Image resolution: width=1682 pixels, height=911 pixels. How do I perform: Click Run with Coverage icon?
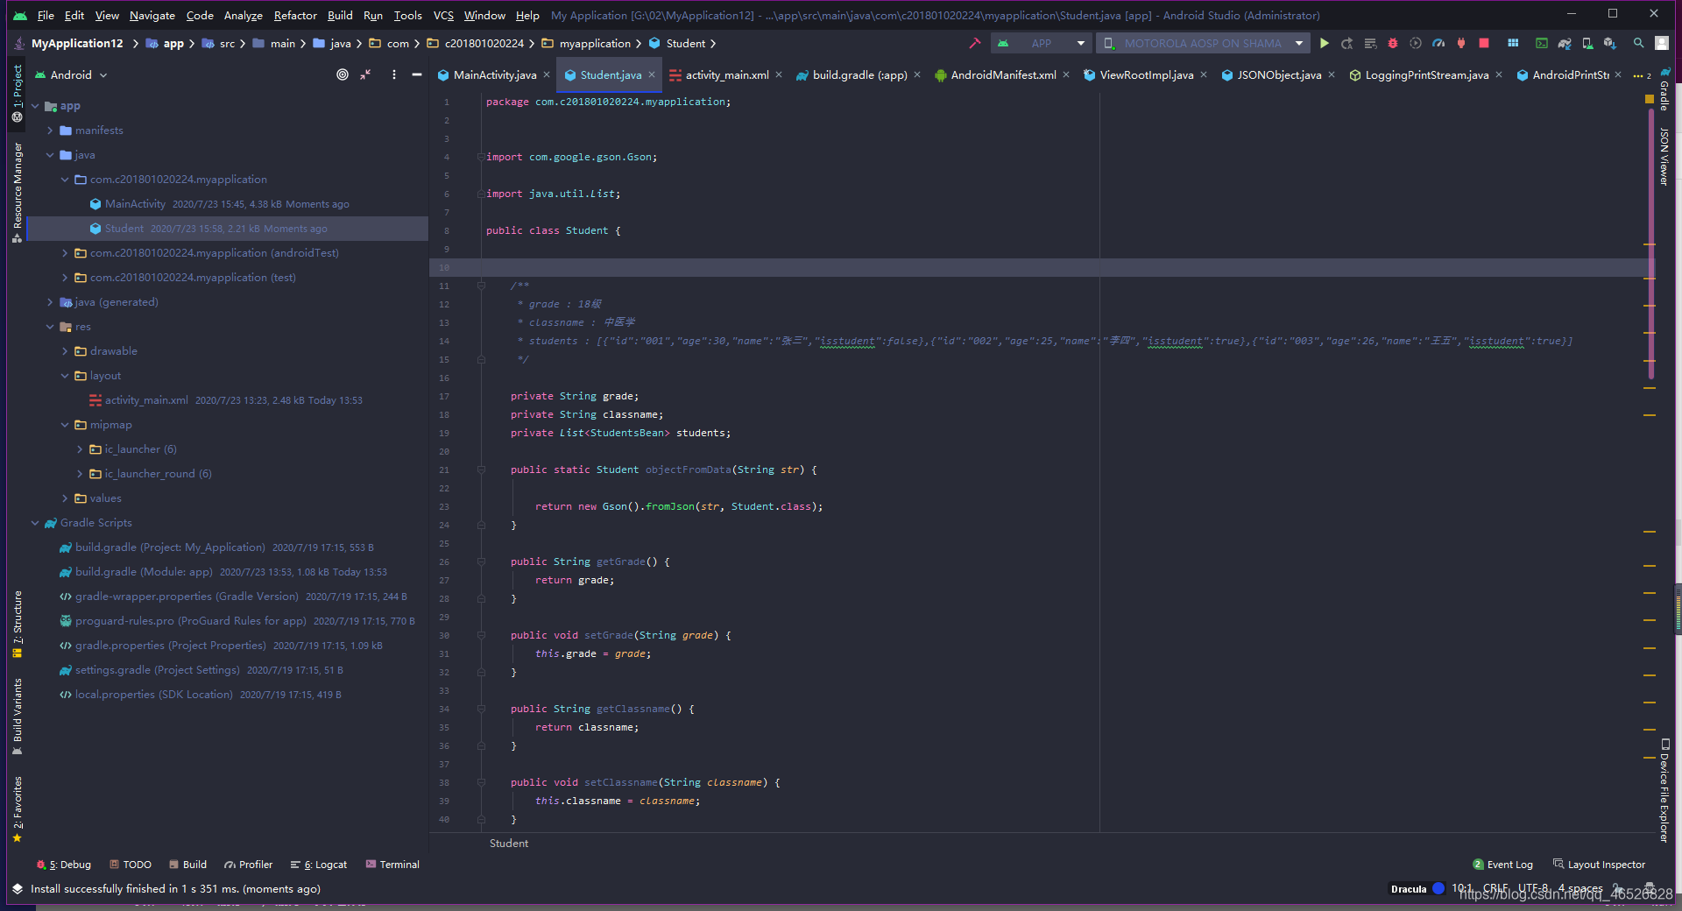(1416, 43)
